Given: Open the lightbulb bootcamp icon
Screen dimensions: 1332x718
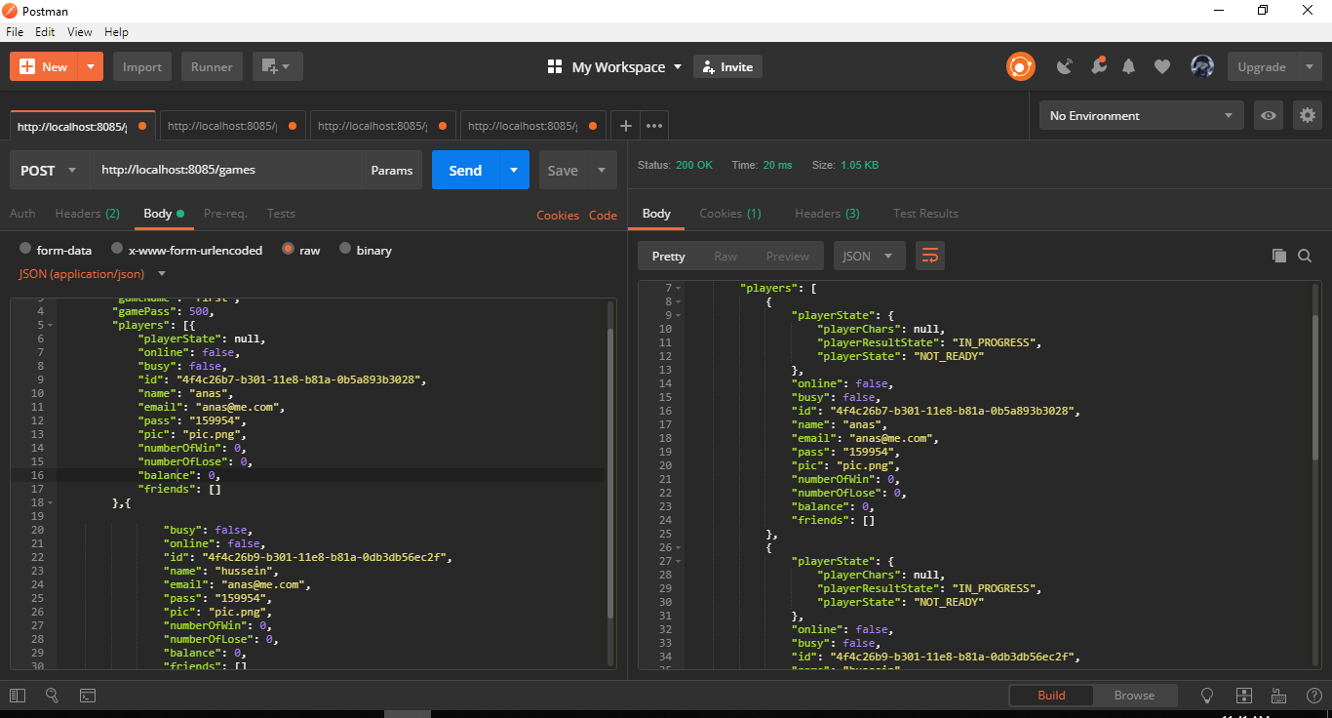Looking at the screenshot, I should click(x=1207, y=696).
